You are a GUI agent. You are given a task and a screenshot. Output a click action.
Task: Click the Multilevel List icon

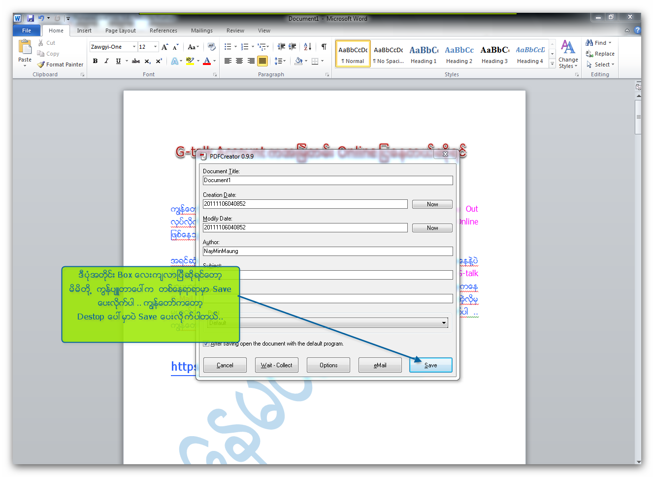coord(262,47)
